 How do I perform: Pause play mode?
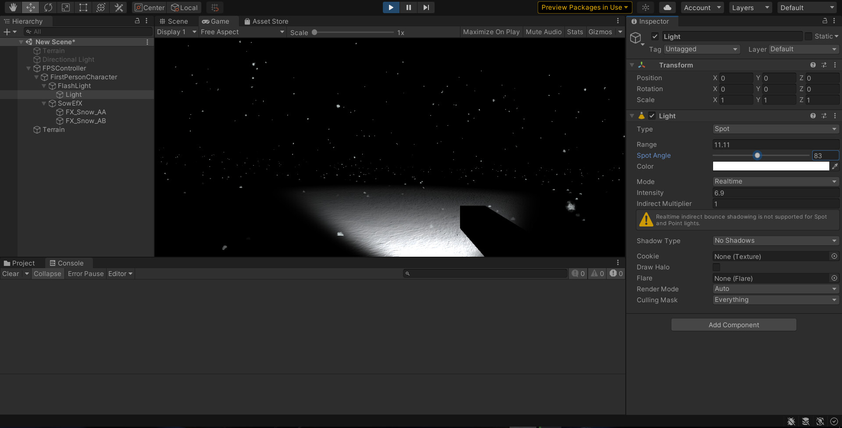[x=408, y=7]
